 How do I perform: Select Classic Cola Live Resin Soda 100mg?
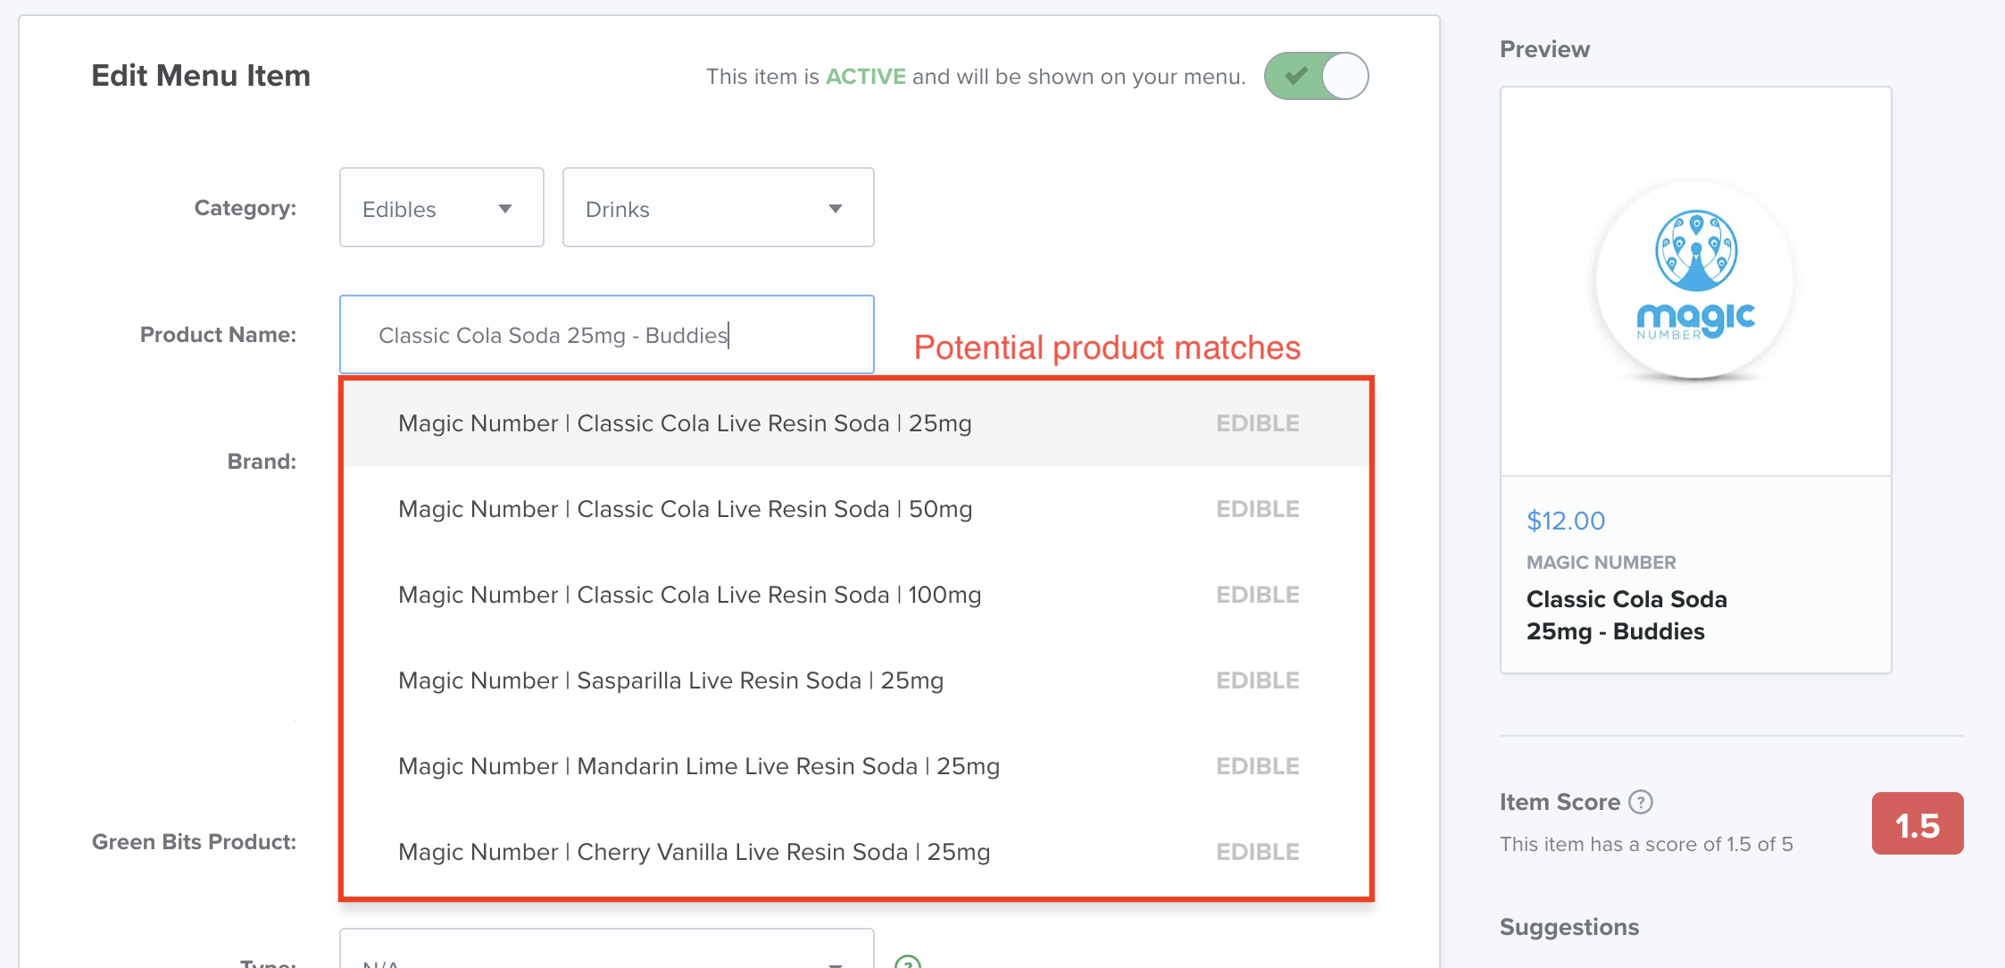click(856, 595)
